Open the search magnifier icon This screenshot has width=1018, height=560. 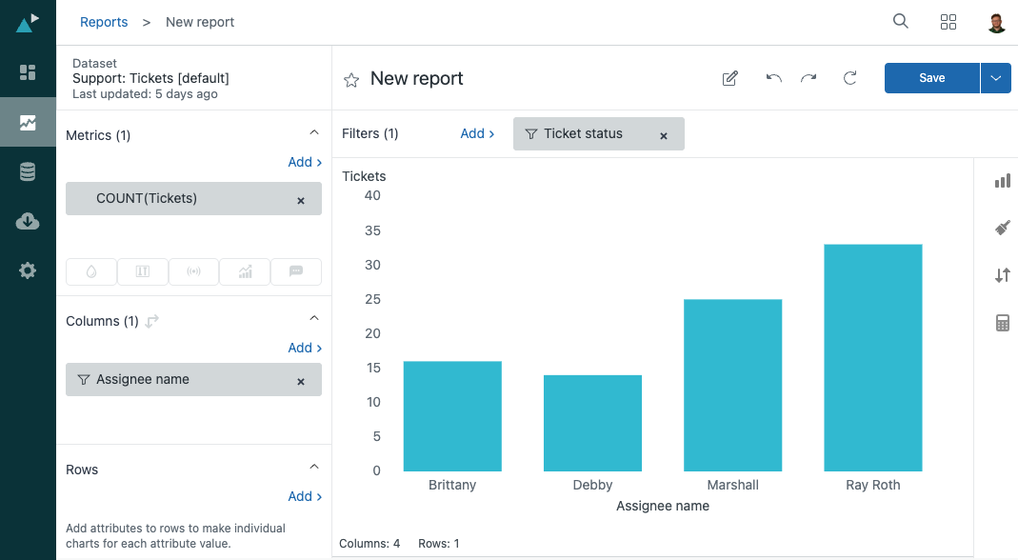click(900, 22)
